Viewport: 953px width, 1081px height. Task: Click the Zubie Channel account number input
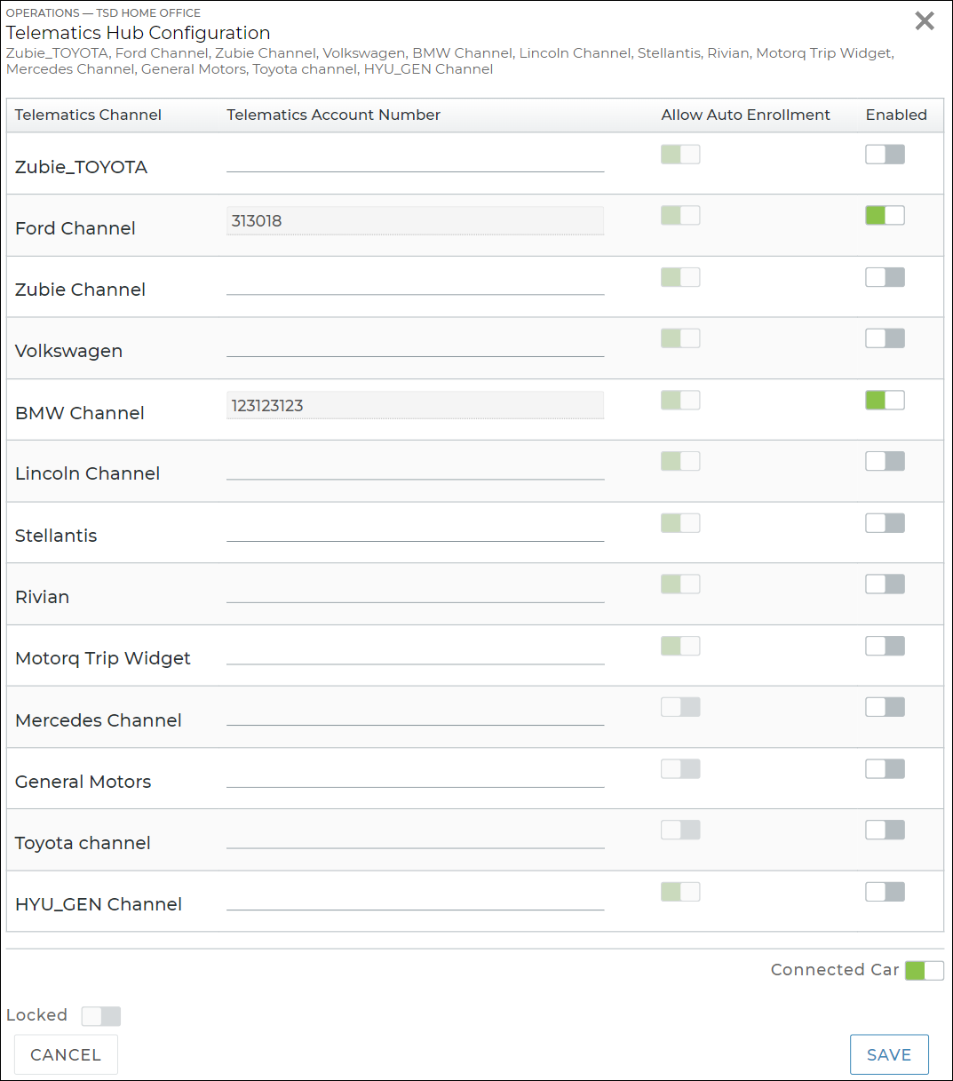[415, 283]
